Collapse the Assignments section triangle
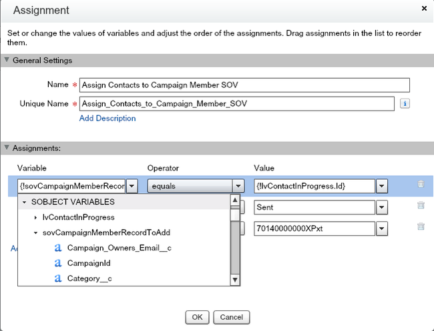 [7, 148]
